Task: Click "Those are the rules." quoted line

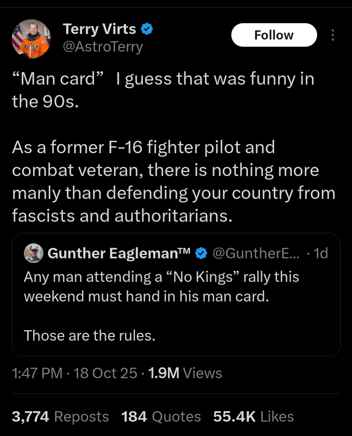Action: [90, 335]
